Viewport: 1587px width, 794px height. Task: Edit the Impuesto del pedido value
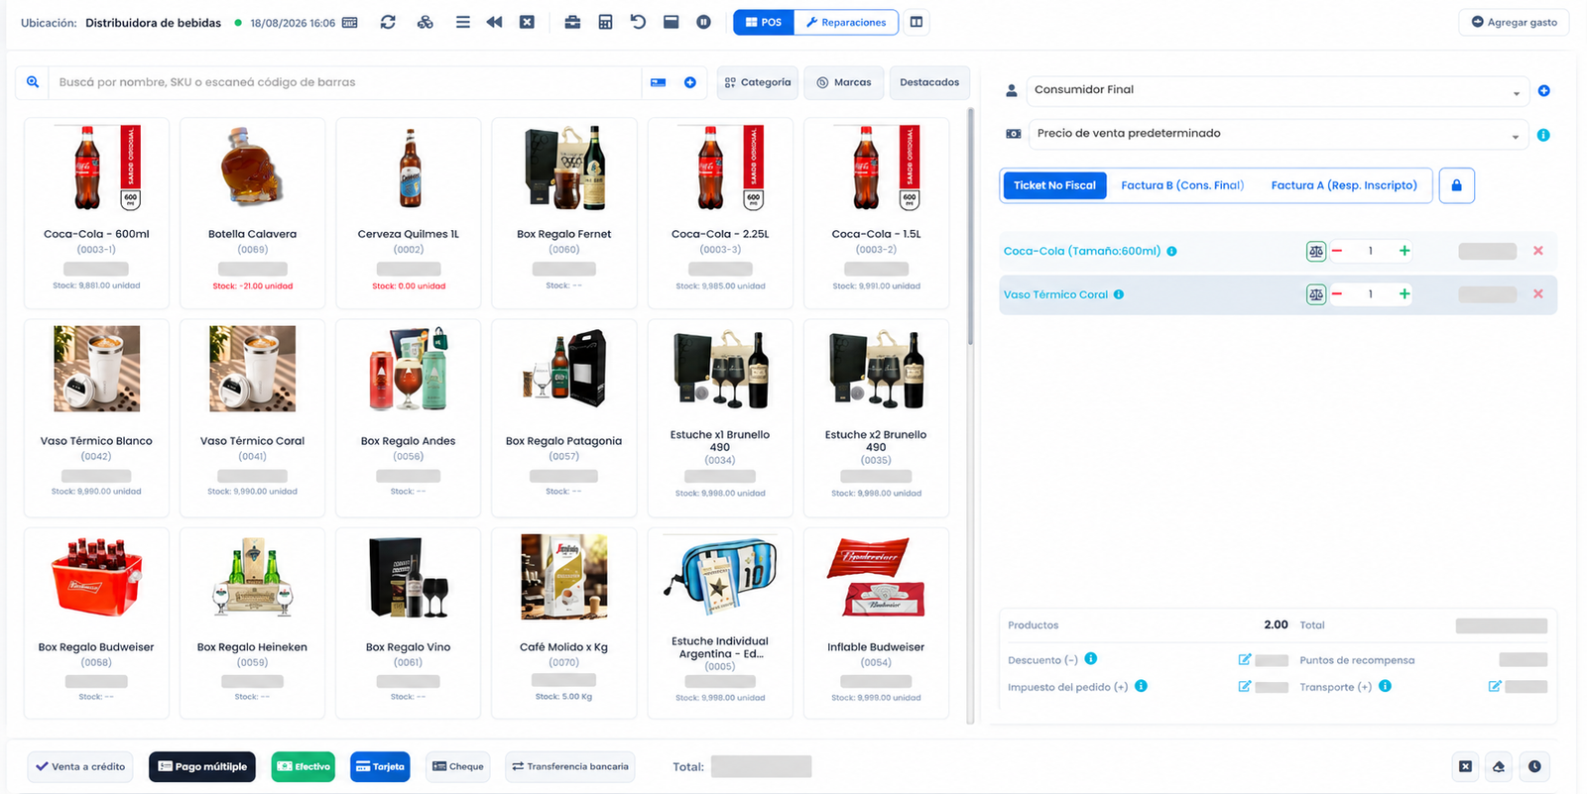coord(1245,686)
